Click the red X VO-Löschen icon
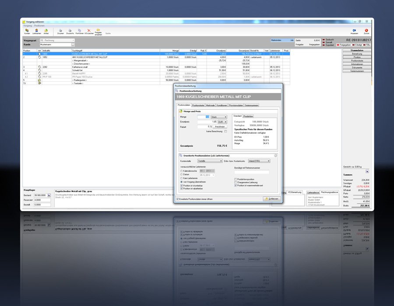Image resolution: width=394 pixels, height=306 pixels. [x=89, y=30]
